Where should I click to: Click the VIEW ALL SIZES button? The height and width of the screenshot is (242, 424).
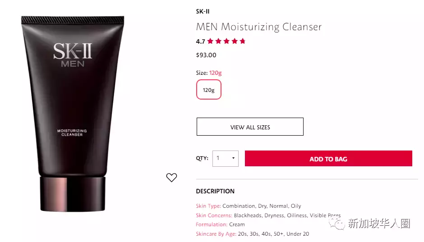[250, 127]
